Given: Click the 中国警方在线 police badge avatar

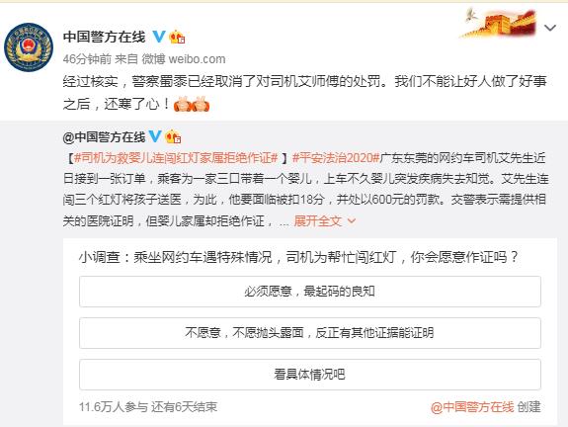Looking at the screenshot, I should tap(29, 47).
